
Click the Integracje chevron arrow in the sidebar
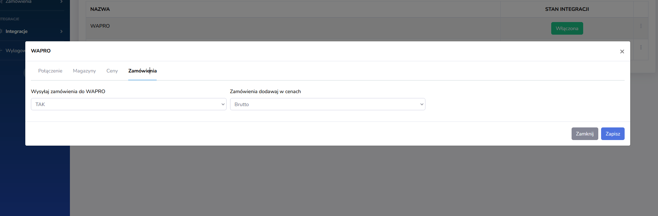[x=61, y=32]
